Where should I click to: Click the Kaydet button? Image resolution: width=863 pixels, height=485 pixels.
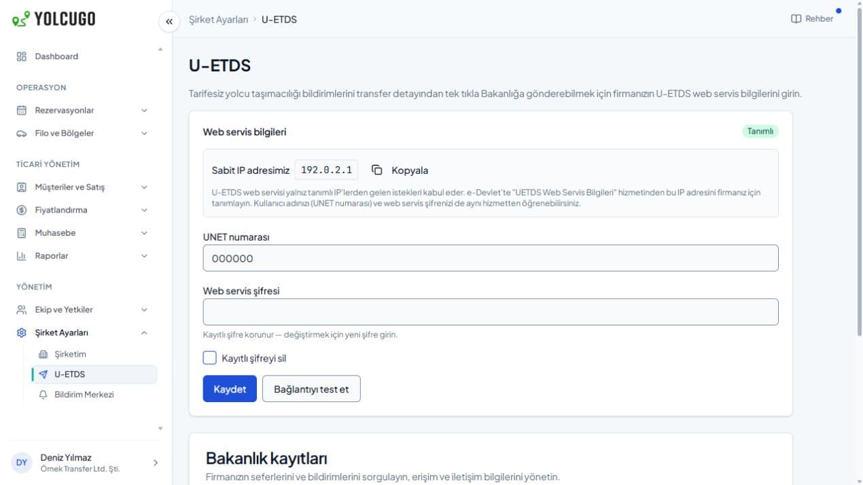[x=230, y=389]
